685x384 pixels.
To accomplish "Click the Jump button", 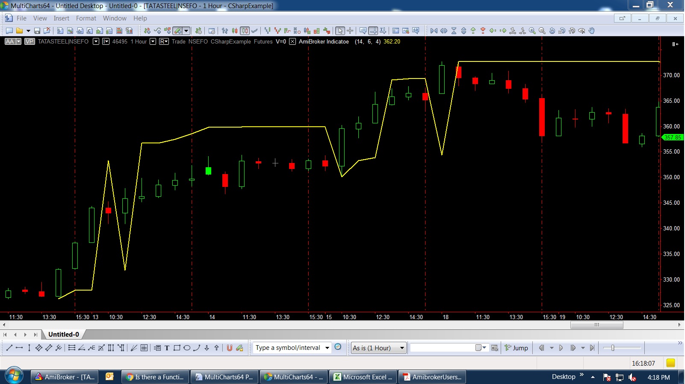I will tap(516, 348).
